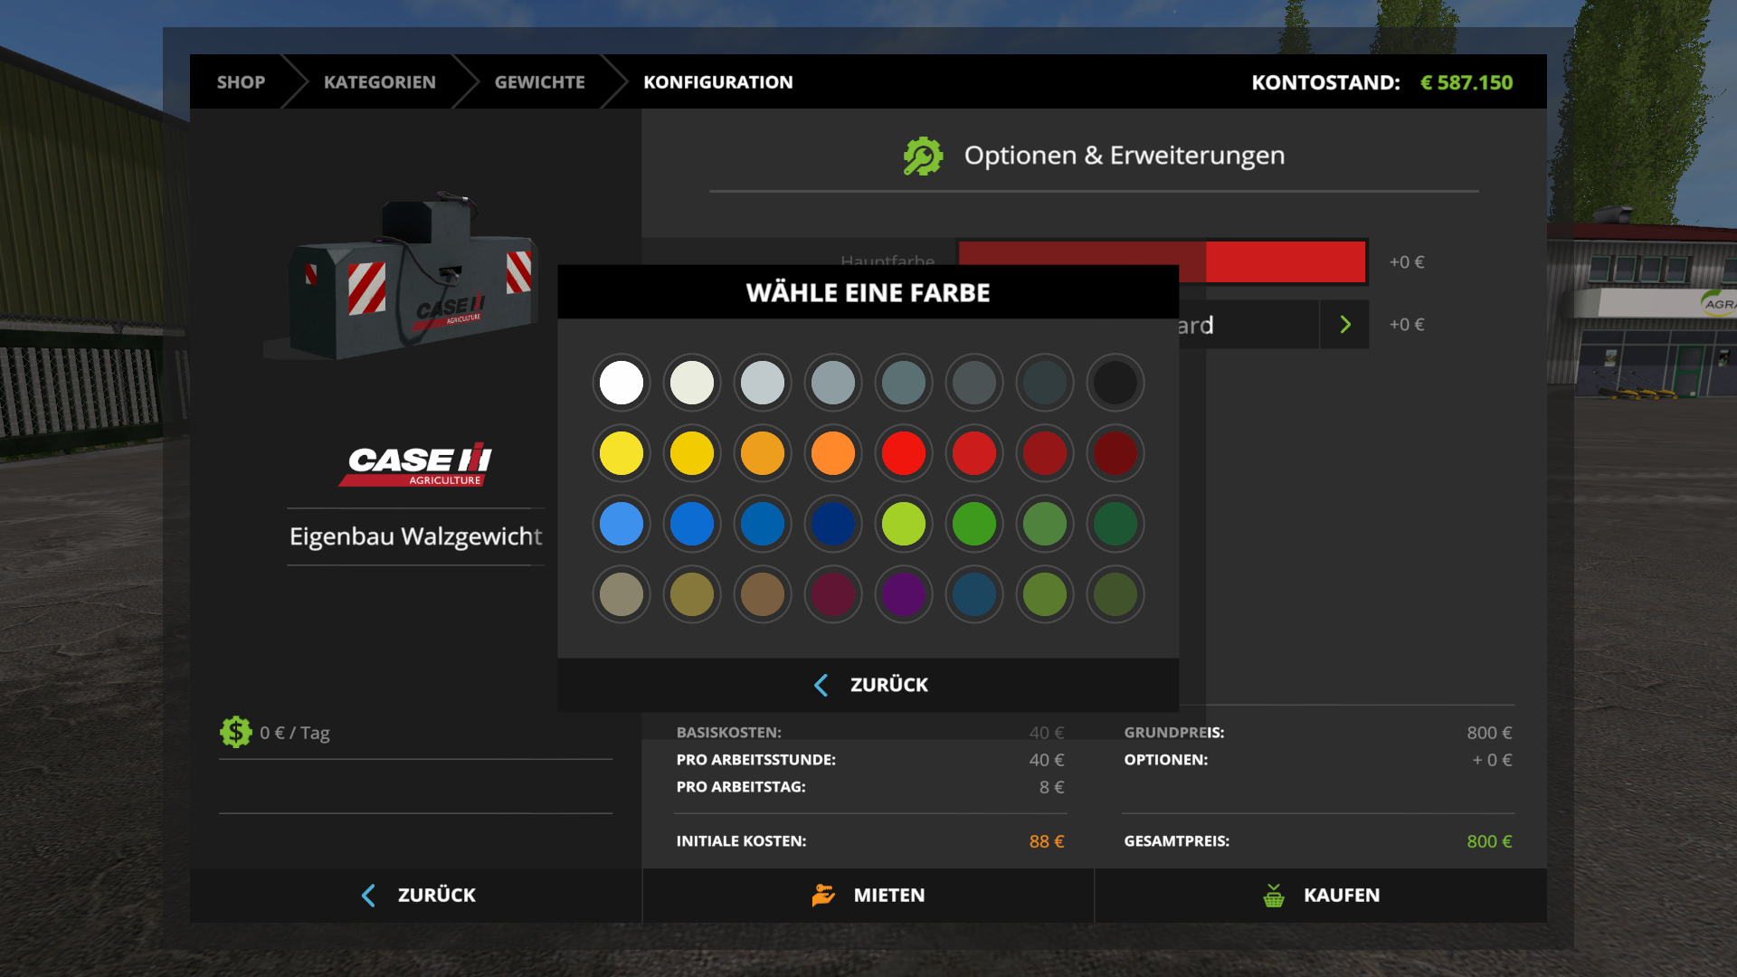1737x977 pixels.
Task: Click the green shopping basket icon
Action: [1274, 896]
